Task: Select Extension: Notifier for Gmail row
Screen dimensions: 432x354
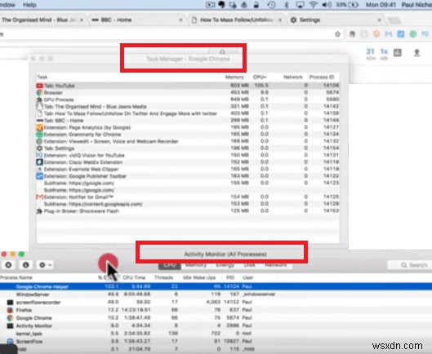Action: click(x=188, y=197)
